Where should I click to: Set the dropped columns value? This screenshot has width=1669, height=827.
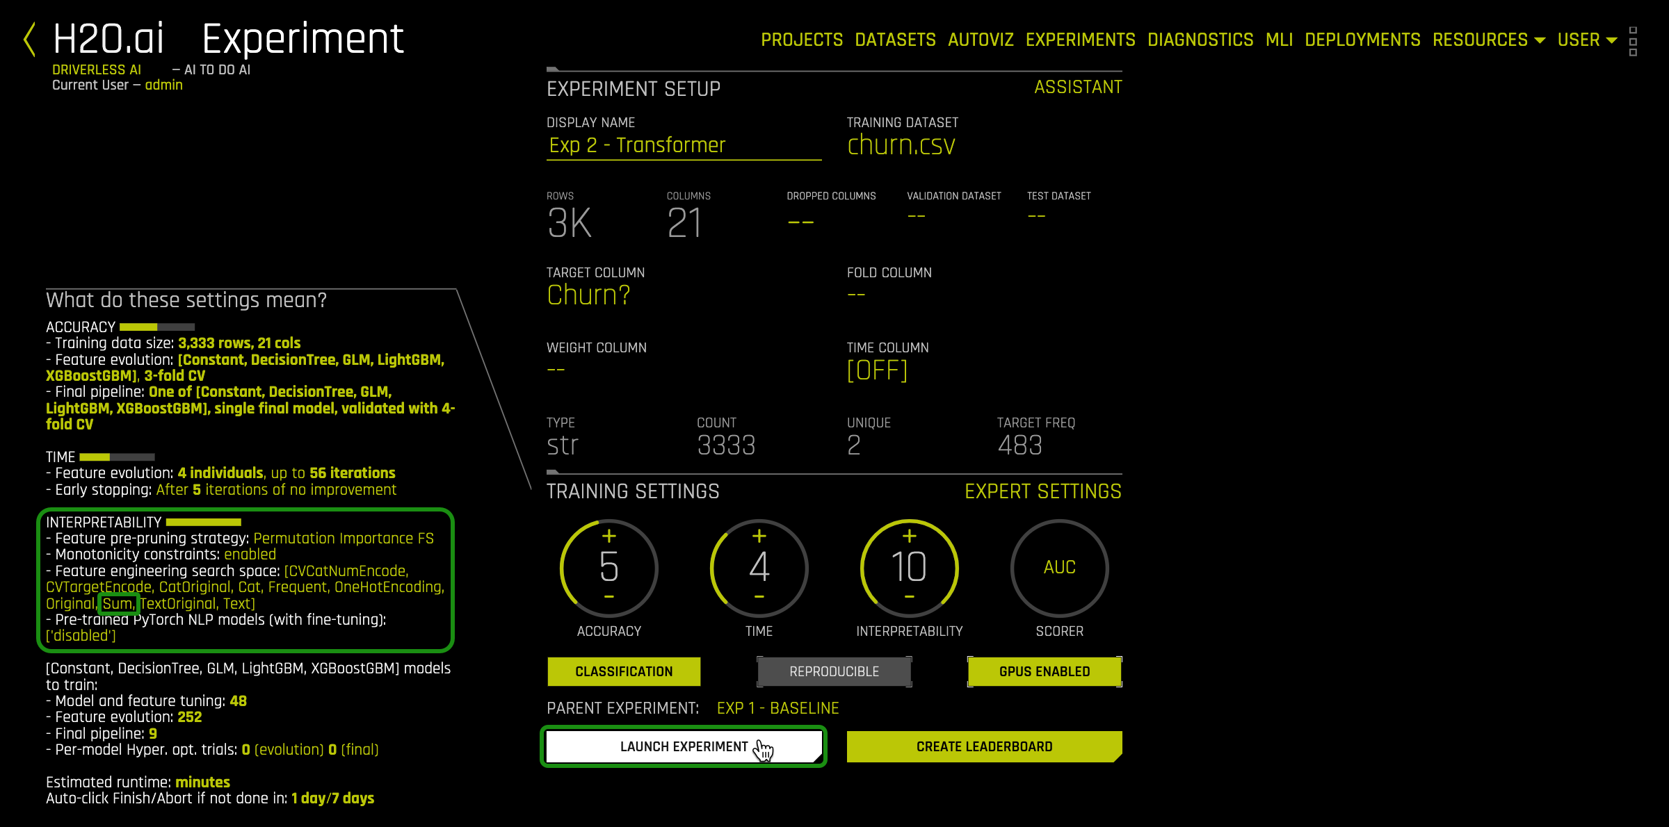[800, 223]
